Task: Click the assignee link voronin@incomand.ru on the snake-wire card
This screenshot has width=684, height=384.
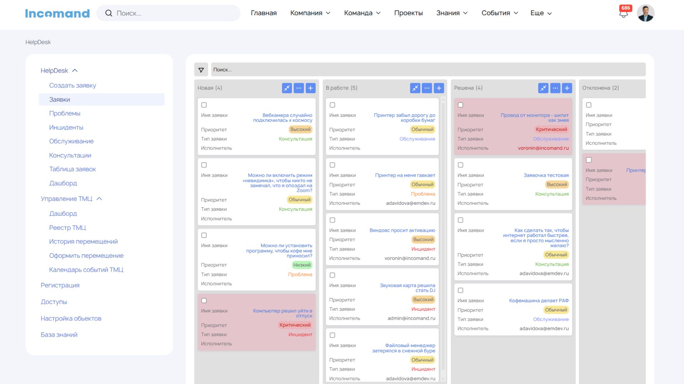Action: tap(543, 148)
